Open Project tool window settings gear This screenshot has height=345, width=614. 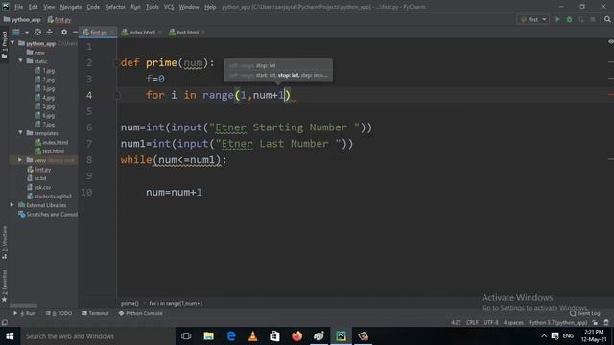tap(64, 32)
